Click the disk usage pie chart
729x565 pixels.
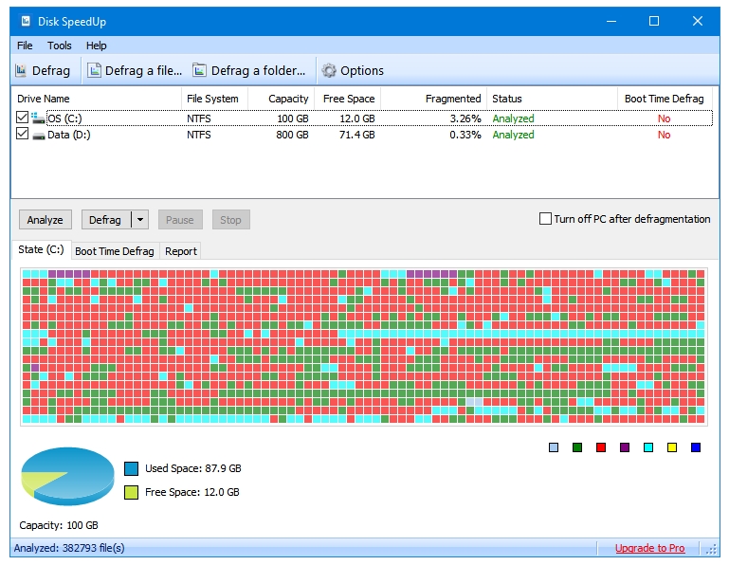click(x=68, y=476)
